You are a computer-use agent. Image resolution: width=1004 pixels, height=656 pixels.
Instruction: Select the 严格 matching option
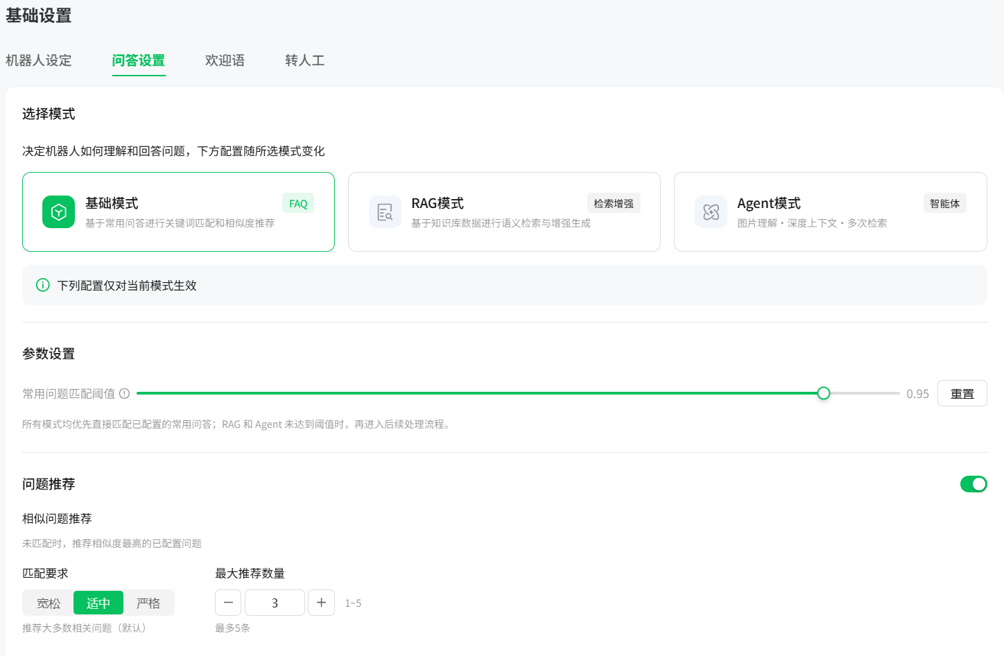[148, 603]
